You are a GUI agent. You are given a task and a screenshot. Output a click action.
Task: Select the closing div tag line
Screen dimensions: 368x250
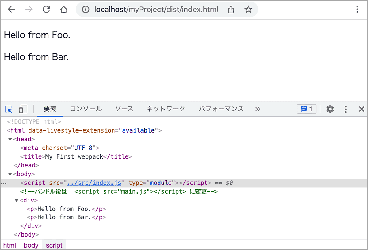click(31, 226)
